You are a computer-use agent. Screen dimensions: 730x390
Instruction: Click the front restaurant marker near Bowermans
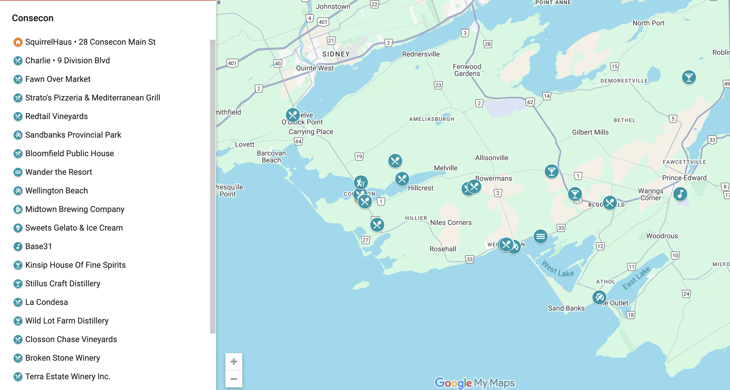(474, 186)
